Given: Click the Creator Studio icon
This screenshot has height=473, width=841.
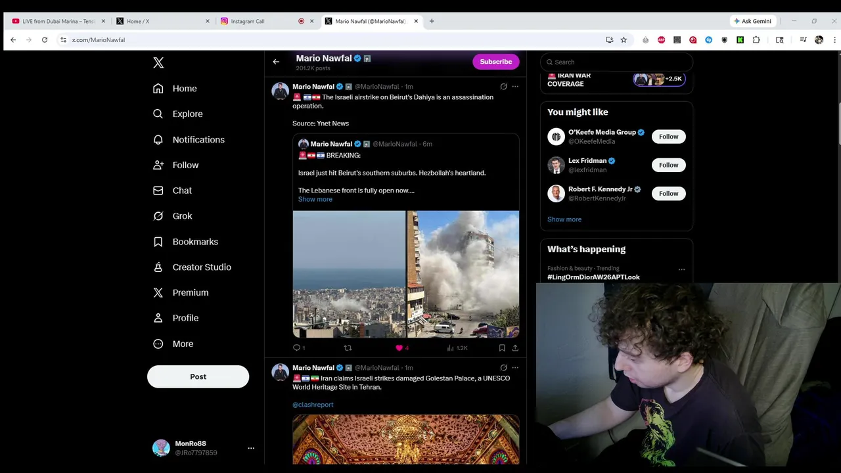Looking at the screenshot, I should coord(158,267).
